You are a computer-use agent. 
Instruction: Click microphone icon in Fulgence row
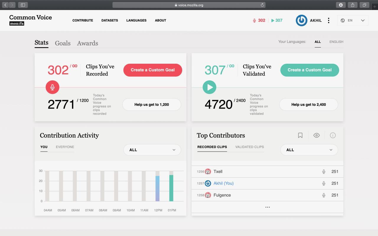pos(324,195)
